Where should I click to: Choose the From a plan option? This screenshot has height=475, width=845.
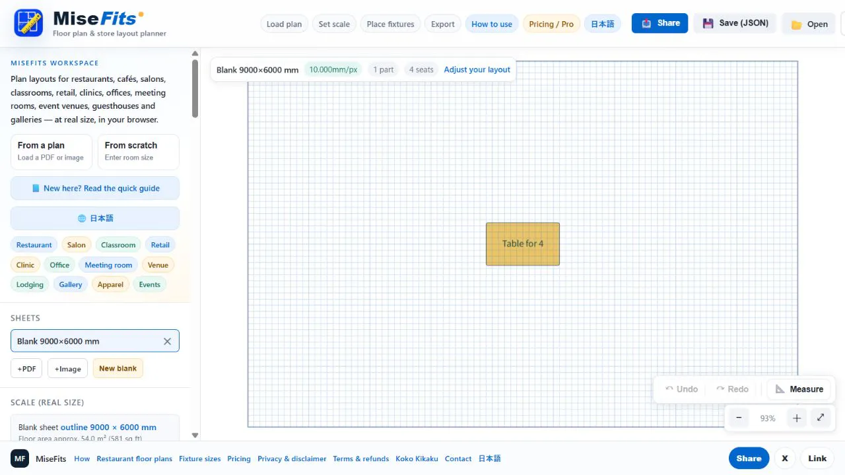(51, 152)
